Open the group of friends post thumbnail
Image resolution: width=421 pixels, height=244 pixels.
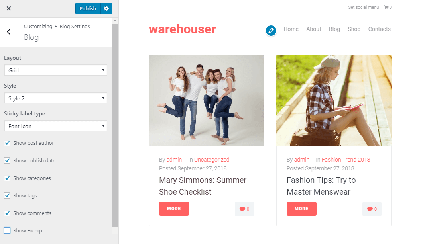[207, 100]
